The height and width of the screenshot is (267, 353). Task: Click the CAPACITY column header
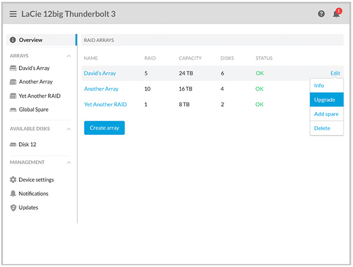point(190,58)
